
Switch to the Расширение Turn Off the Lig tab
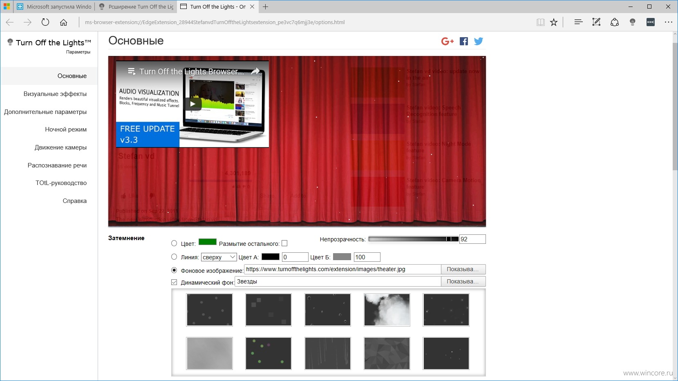pyautogui.click(x=136, y=7)
